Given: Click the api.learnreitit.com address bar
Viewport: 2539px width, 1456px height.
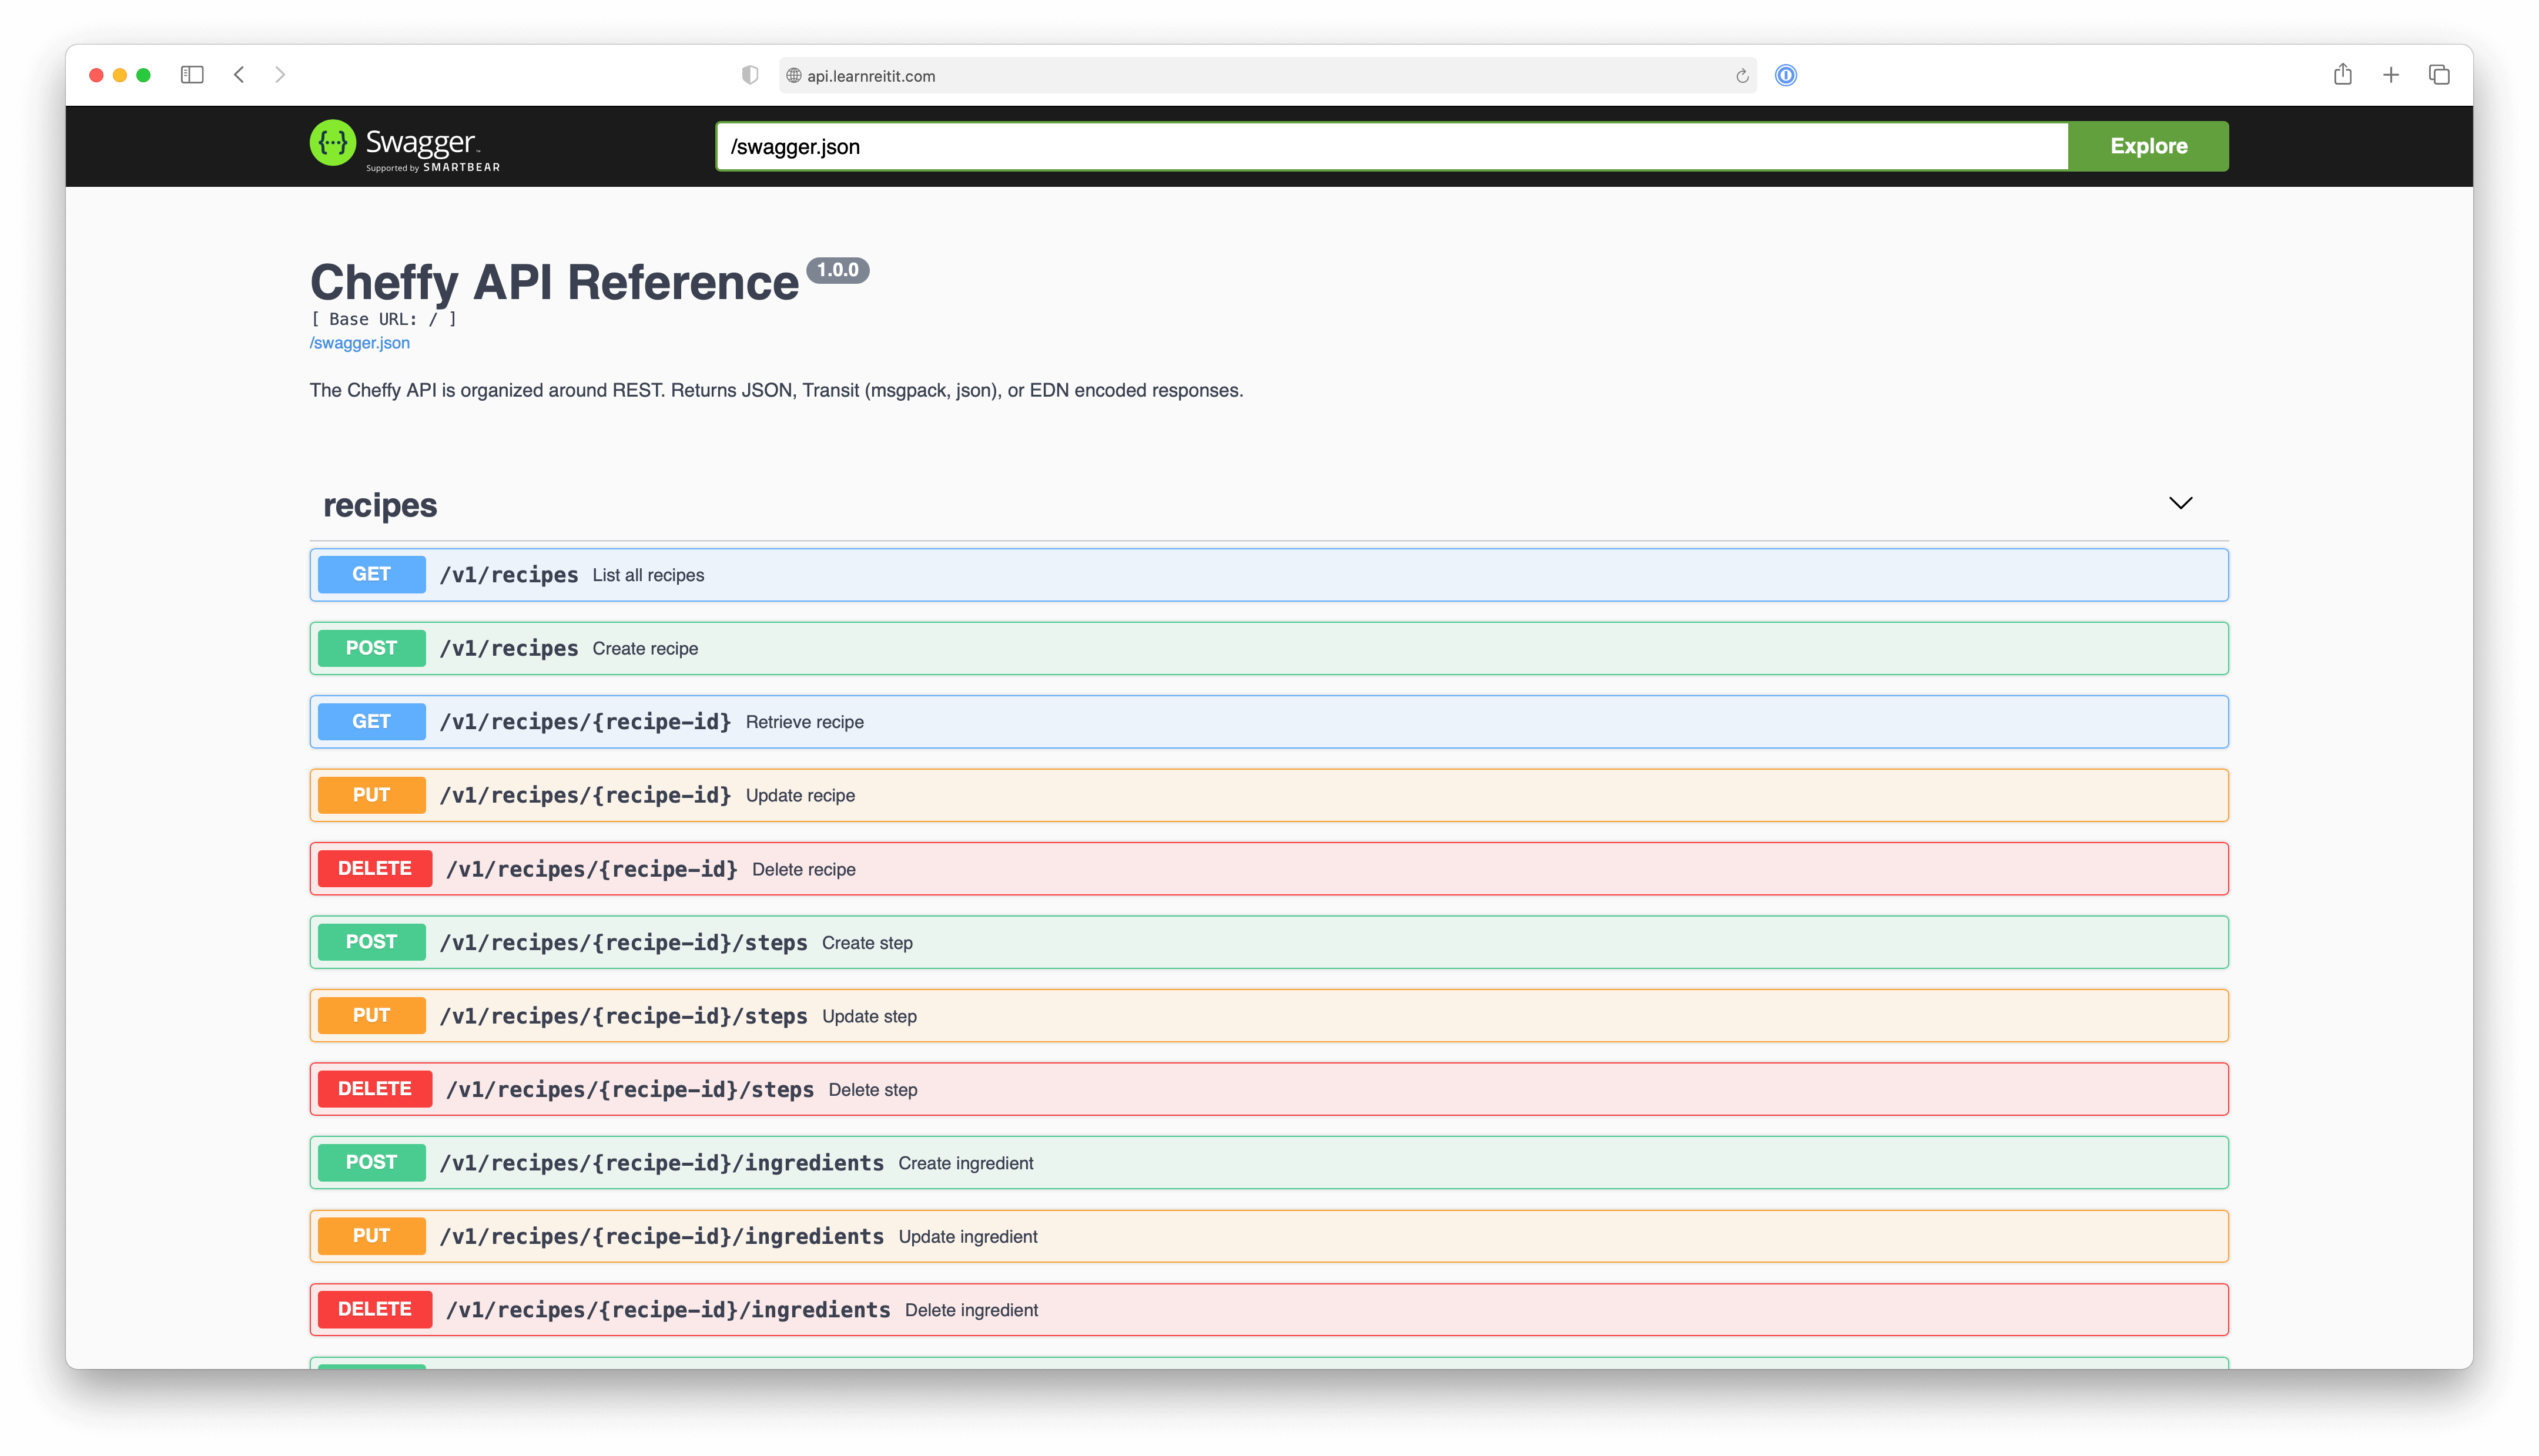Looking at the screenshot, I should [x=1267, y=76].
